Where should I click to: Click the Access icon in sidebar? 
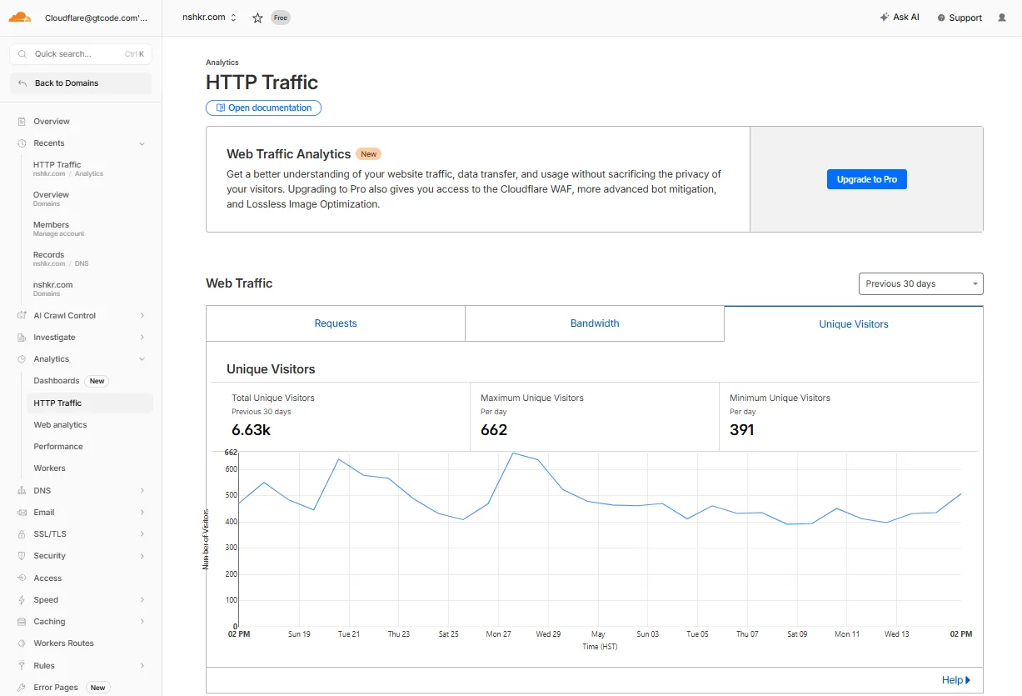click(22, 578)
